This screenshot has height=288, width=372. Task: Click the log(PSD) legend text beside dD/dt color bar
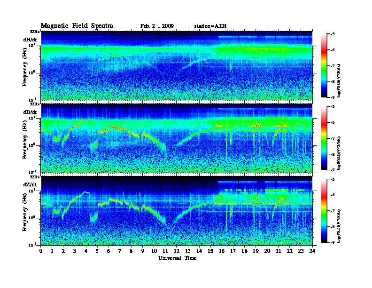pyautogui.click(x=339, y=153)
